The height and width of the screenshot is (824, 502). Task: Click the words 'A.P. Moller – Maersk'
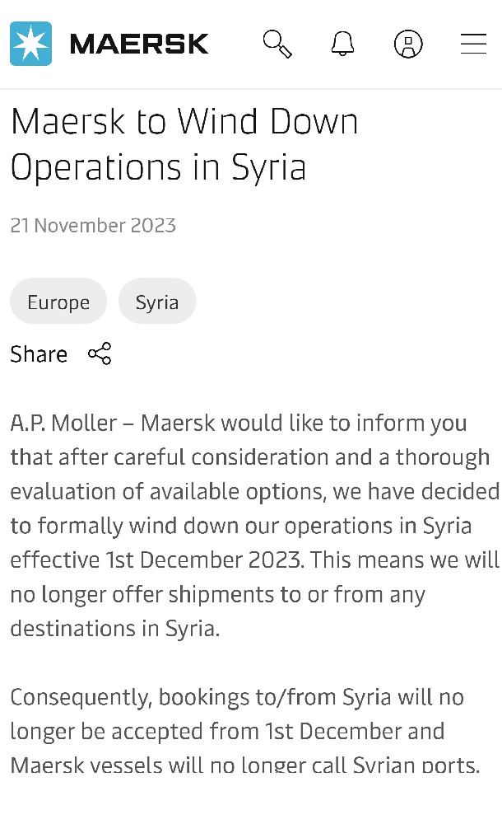coord(113,424)
